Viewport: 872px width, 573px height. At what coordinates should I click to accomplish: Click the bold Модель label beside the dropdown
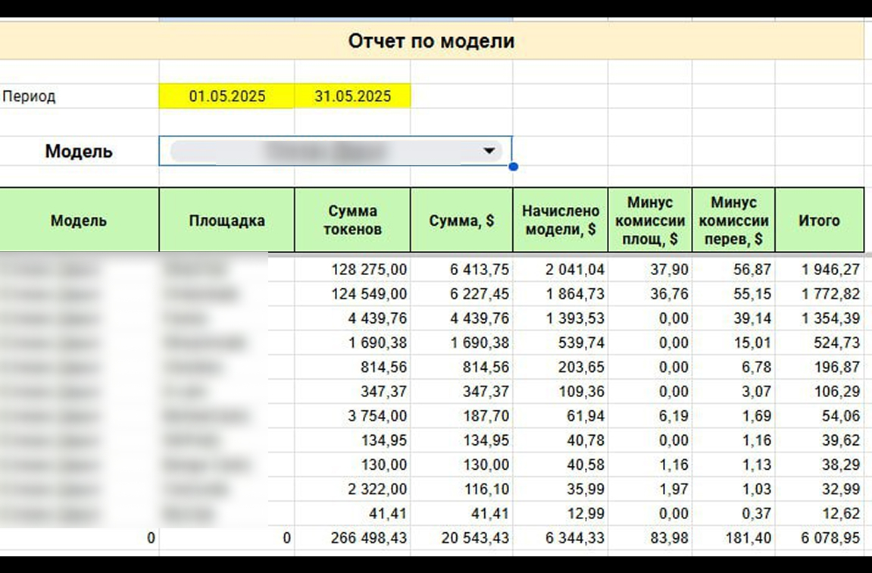coord(79,152)
